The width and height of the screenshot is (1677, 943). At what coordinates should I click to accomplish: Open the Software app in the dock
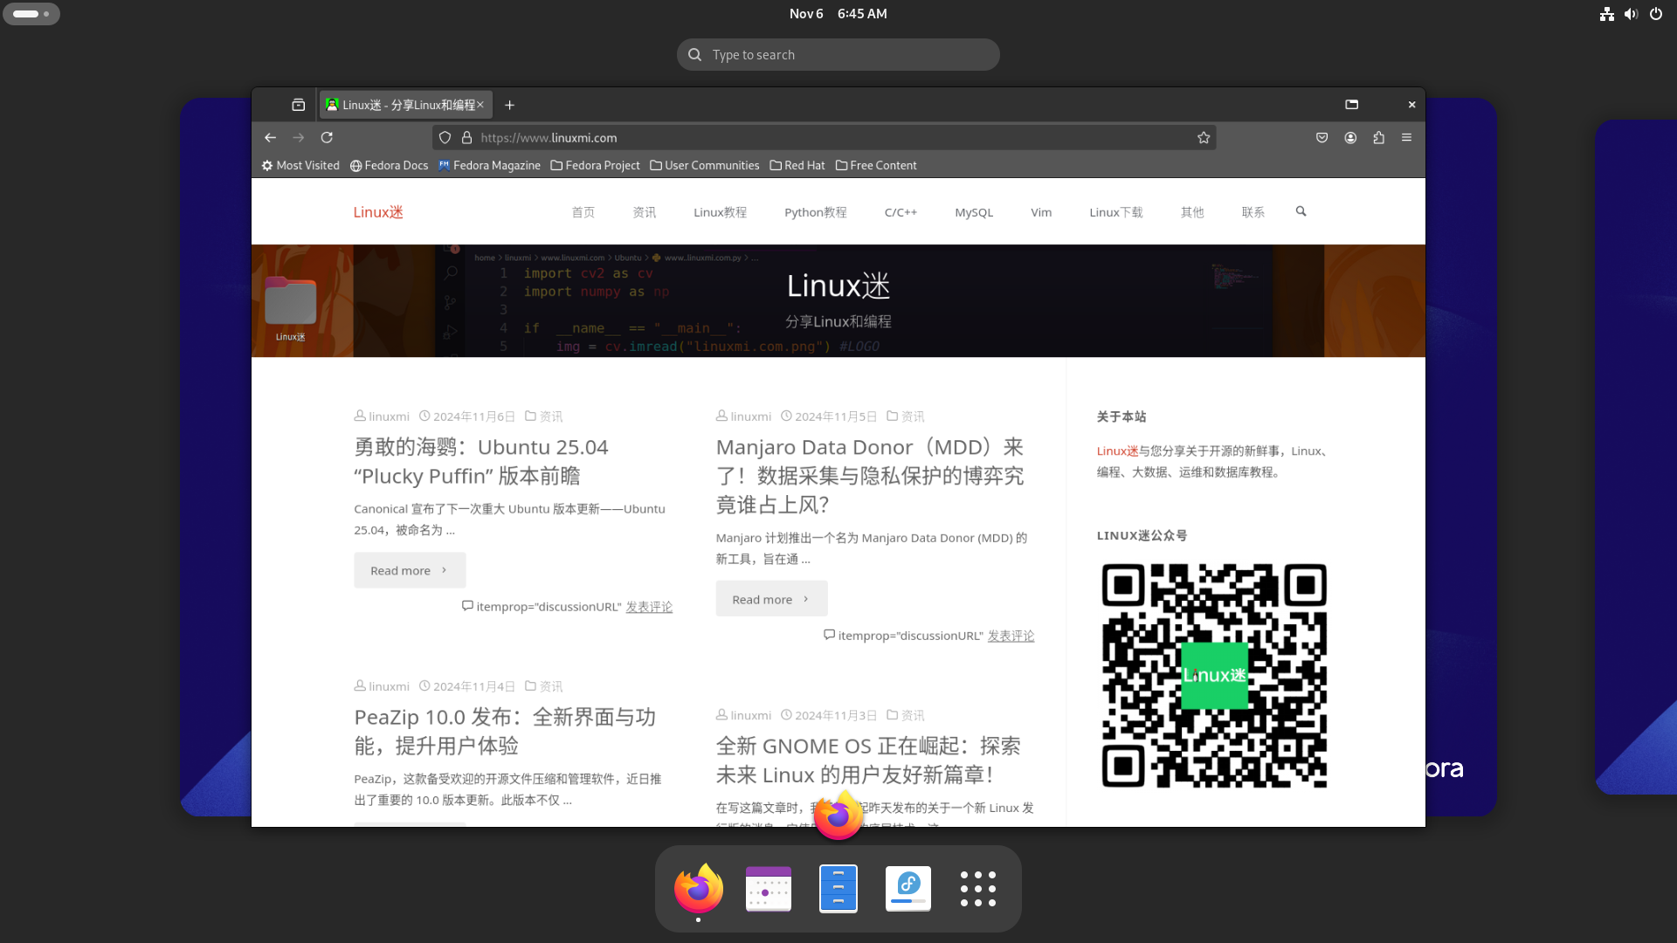point(908,888)
